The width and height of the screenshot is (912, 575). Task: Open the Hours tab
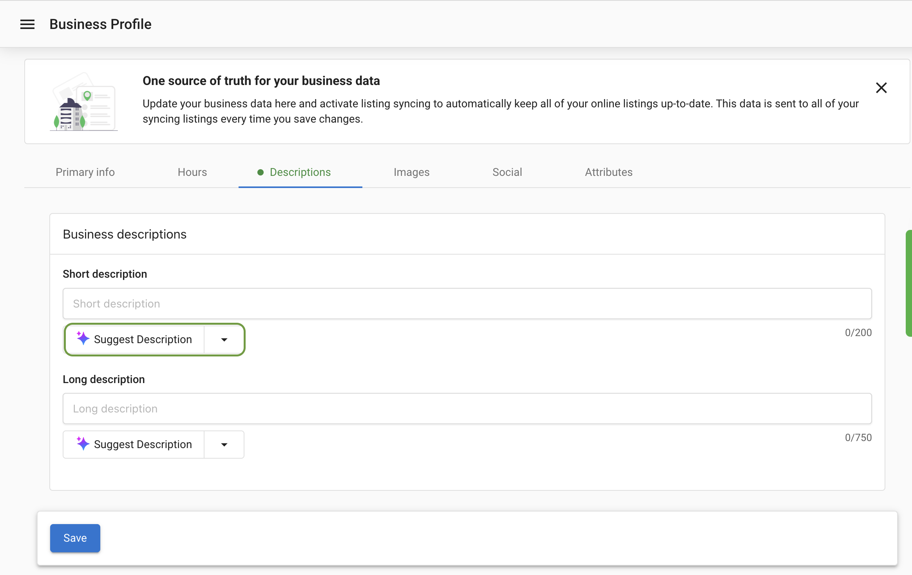192,172
